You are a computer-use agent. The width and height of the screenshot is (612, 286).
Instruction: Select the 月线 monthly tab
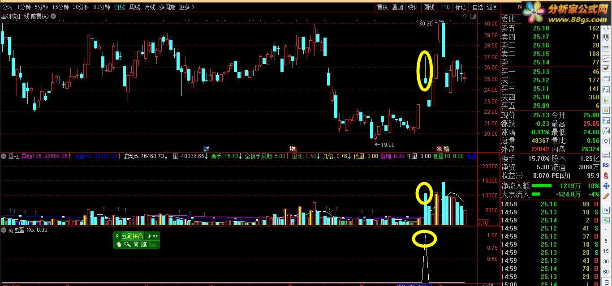150,7
